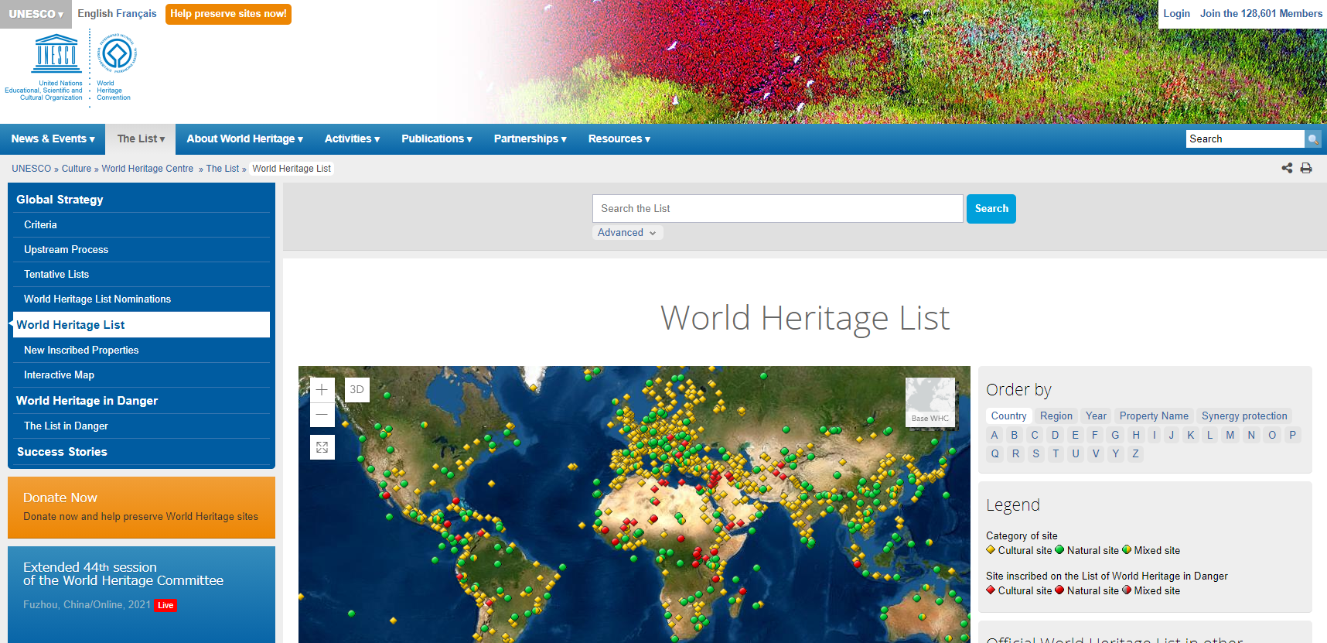1327x643 pixels.
Task: Order list by Country
Action: point(1008,416)
